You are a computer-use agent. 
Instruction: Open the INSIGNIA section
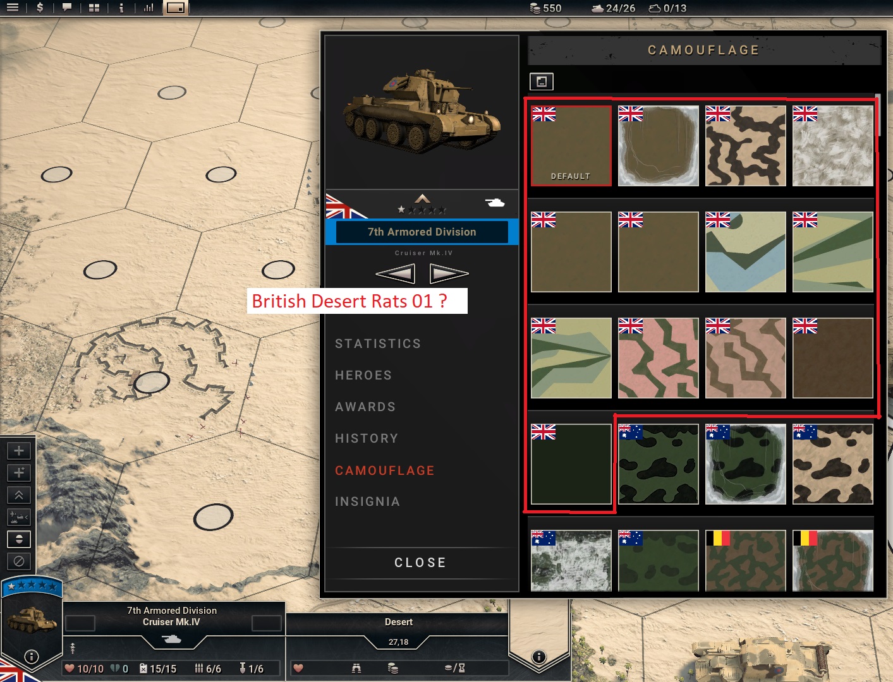367,501
